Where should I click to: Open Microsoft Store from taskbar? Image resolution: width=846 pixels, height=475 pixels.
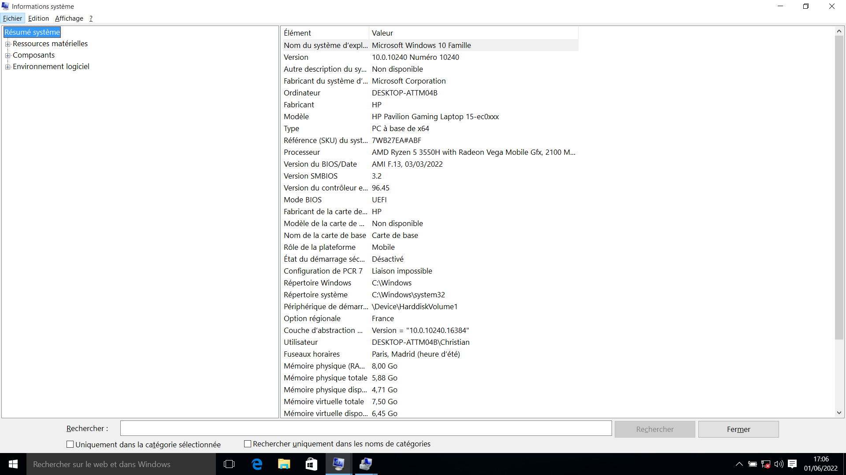pos(312,464)
